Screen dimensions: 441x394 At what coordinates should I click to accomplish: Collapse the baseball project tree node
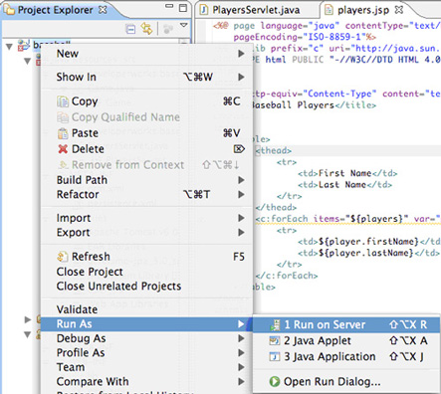pos(9,47)
